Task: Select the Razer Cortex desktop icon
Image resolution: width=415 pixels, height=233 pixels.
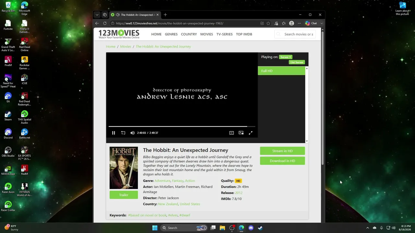Action: (8, 206)
